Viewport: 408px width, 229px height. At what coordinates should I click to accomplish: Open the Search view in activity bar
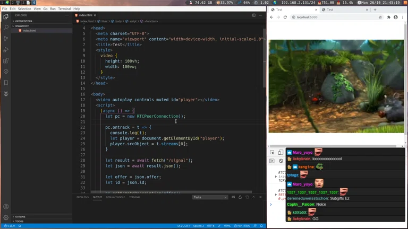[x=6, y=27]
